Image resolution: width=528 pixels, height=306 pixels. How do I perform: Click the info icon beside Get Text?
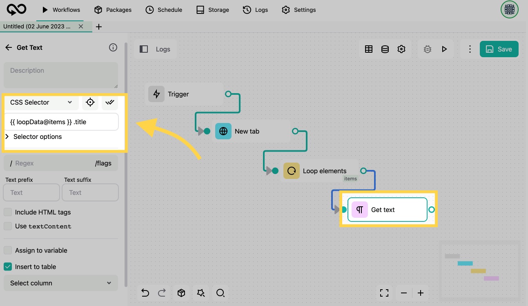(x=113, y=47)
